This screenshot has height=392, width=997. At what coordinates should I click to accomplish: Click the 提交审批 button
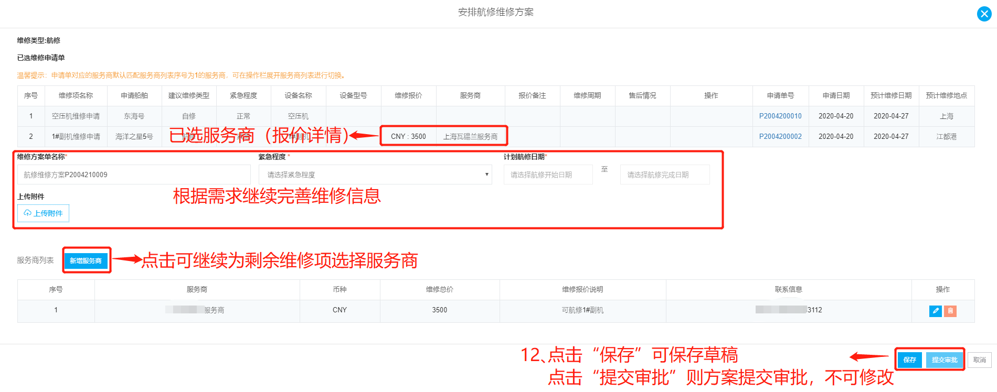[x=945, y=360]
